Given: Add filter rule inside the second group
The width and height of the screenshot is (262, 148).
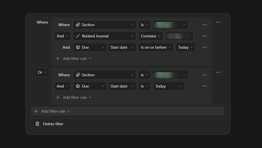Looking at the screenshot, I should (x=74, y=97).
